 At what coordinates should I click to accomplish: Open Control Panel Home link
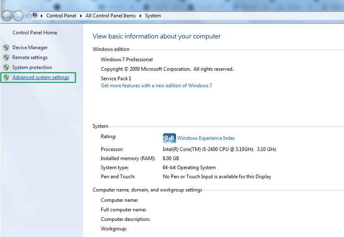[35, 33]
